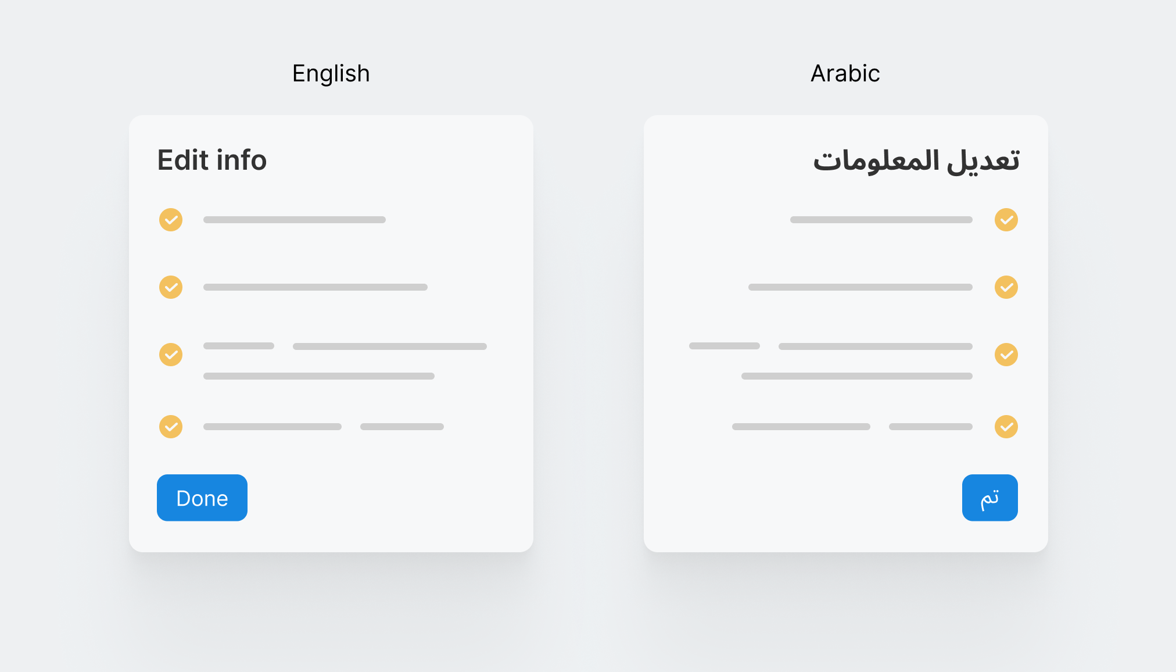Toggle the second checkmark in the Arabic card

click(1006, 287)
